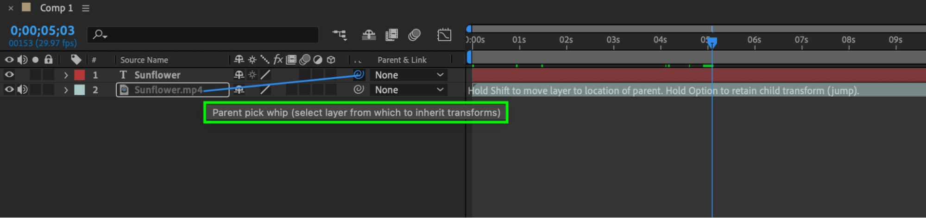Select the Comp 1 timeline tab

(x=56, y=8)
